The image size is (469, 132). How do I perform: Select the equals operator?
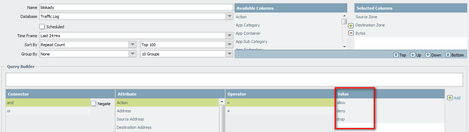point(280,103)
